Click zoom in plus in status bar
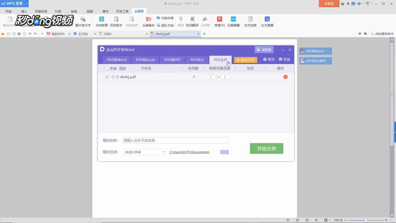Viewport: 396px width, 223px height. coord(386,220)
